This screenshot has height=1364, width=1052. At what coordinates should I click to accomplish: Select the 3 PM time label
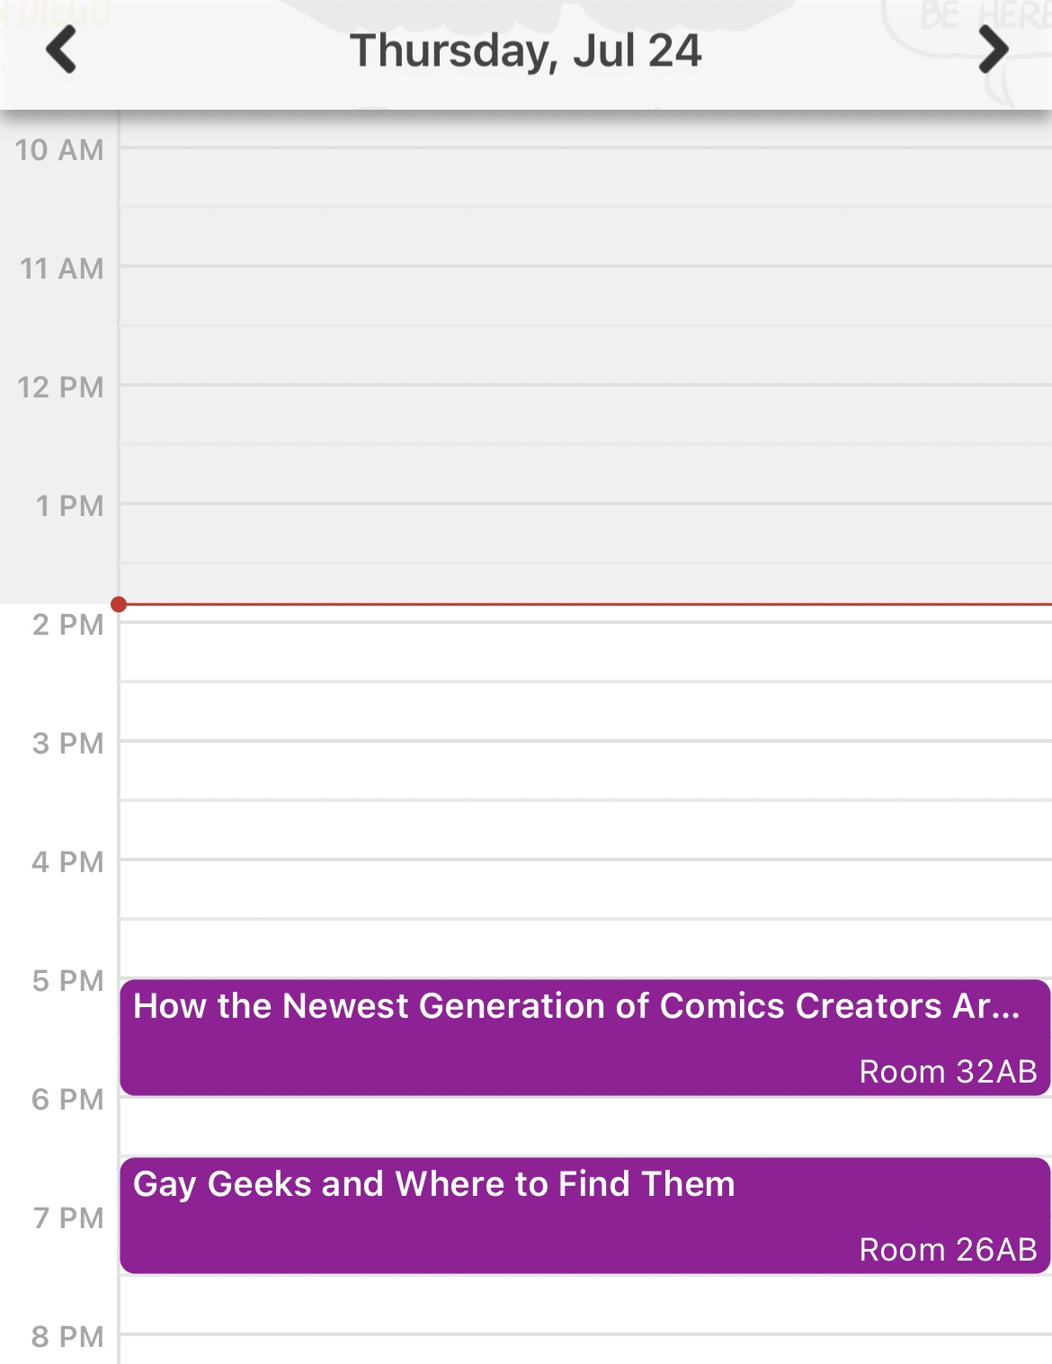[x=68, y=743]
